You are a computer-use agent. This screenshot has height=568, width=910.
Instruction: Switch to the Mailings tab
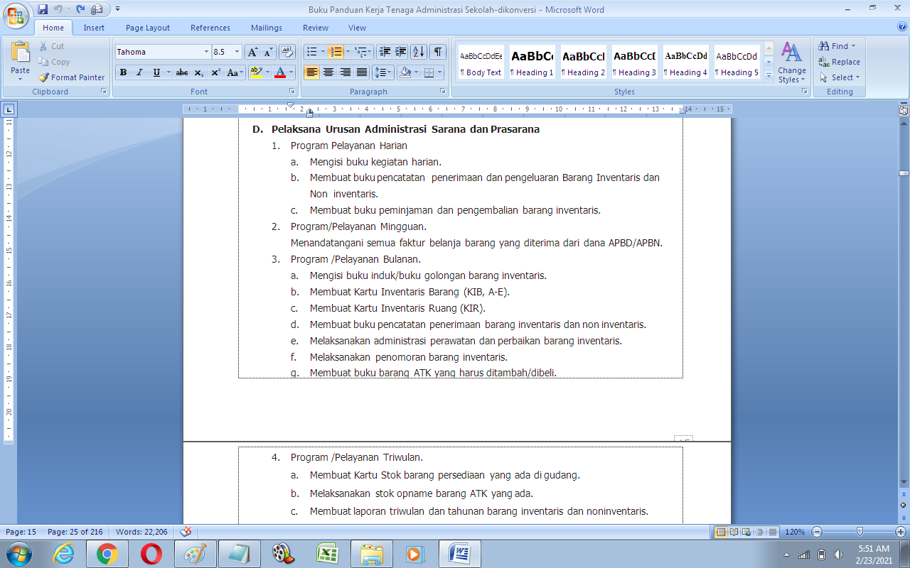pos(267,28)
